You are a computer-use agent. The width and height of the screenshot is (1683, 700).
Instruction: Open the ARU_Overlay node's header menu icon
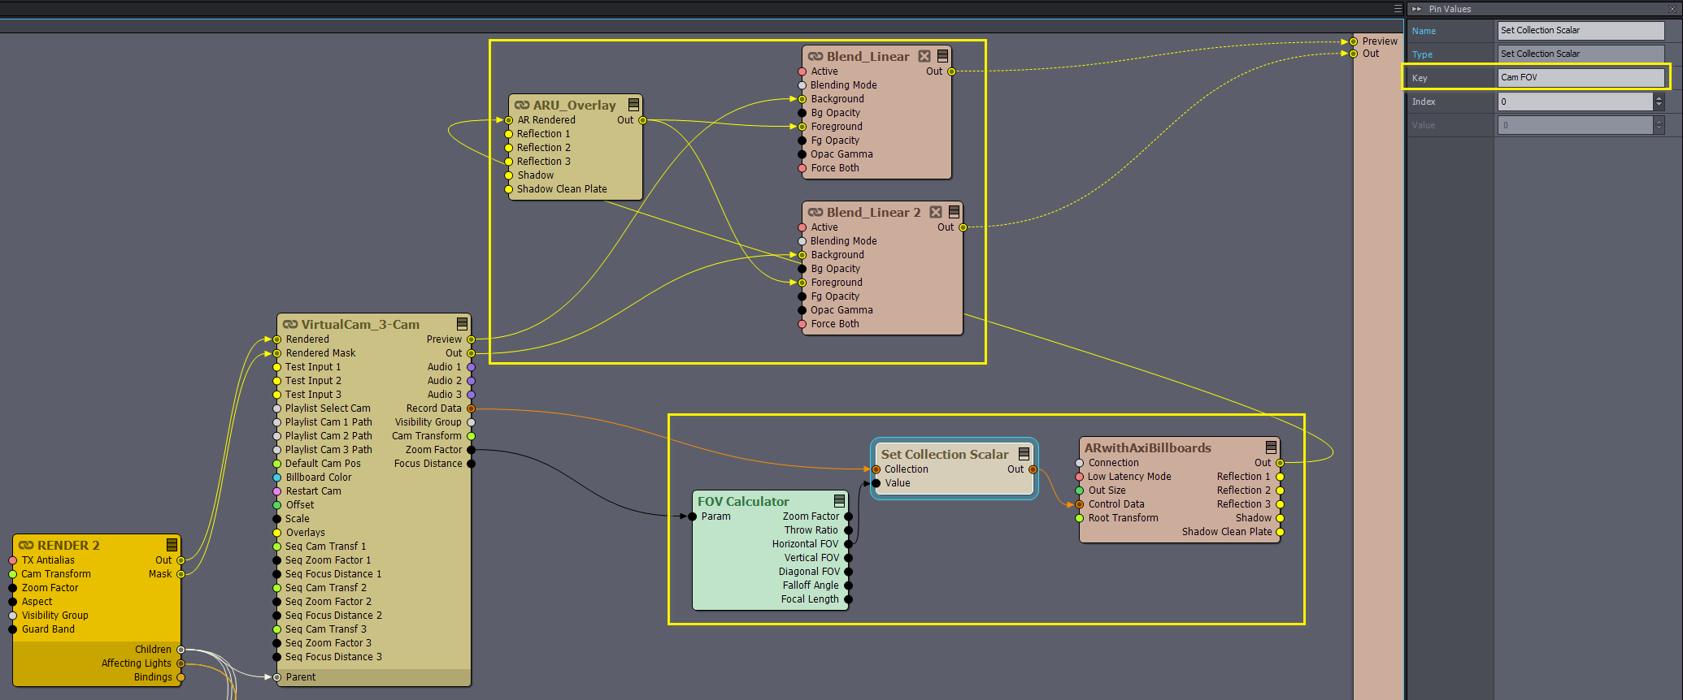(633, 105)
